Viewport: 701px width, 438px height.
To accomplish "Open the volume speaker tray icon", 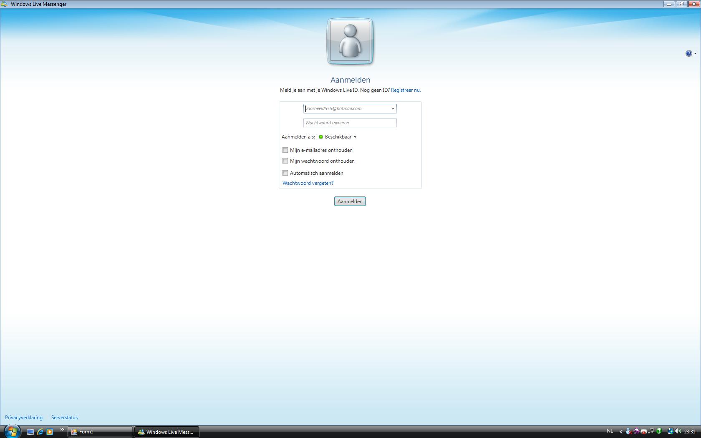I will (678, 431).
